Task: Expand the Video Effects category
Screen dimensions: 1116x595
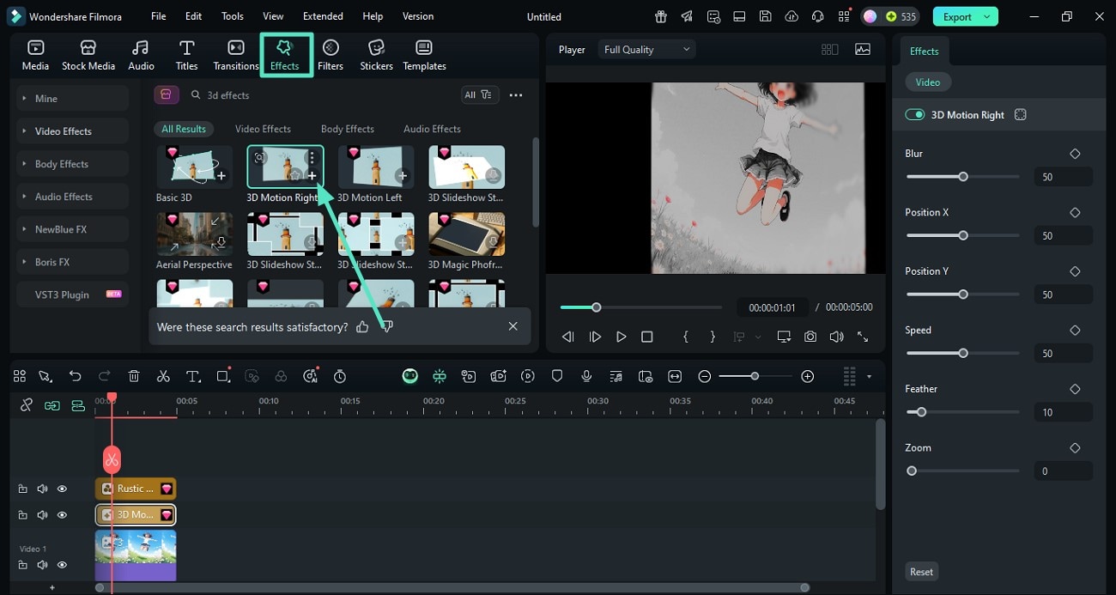Action: pos(73,131)
